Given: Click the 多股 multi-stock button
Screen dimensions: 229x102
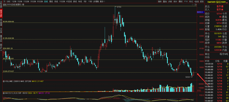Looking at the screenshot, I should point(170,2).
